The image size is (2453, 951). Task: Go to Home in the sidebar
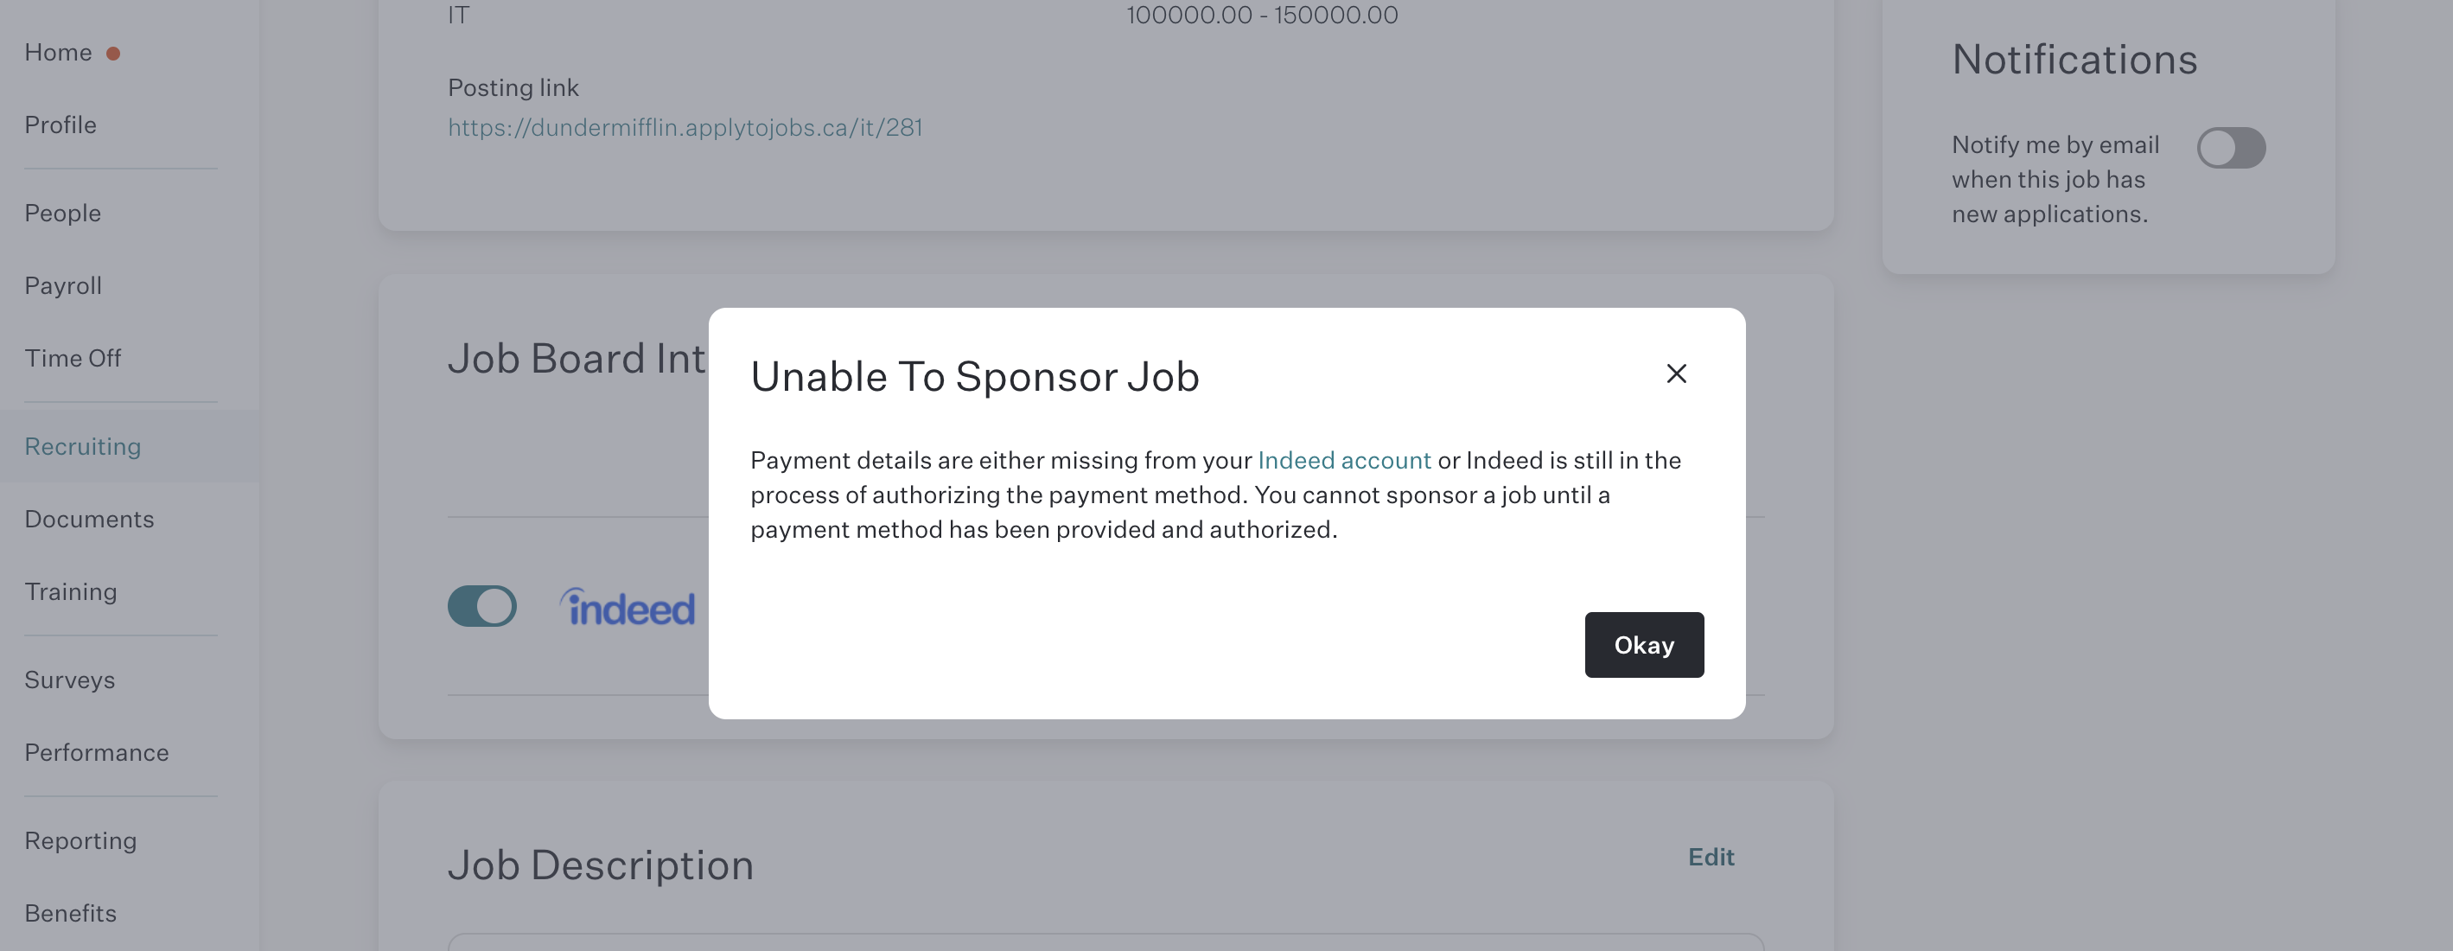(x=58, y=53)
